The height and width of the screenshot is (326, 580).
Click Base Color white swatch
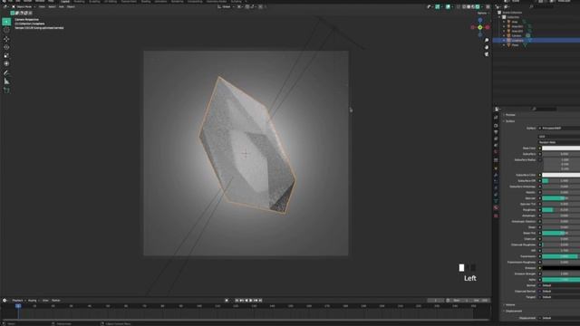561,149
